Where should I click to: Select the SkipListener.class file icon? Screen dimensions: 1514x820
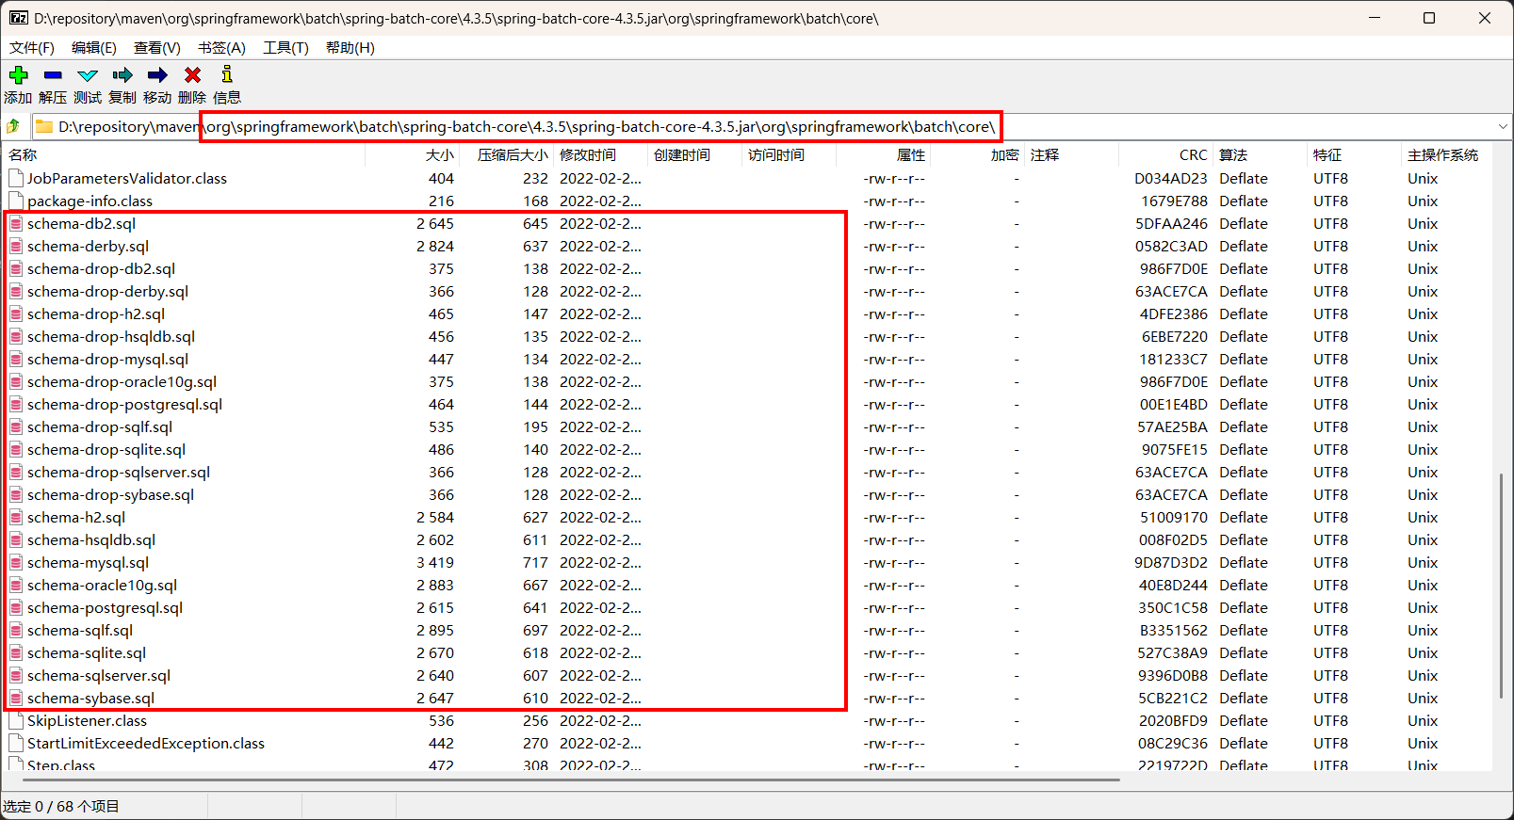click(16, 721)
